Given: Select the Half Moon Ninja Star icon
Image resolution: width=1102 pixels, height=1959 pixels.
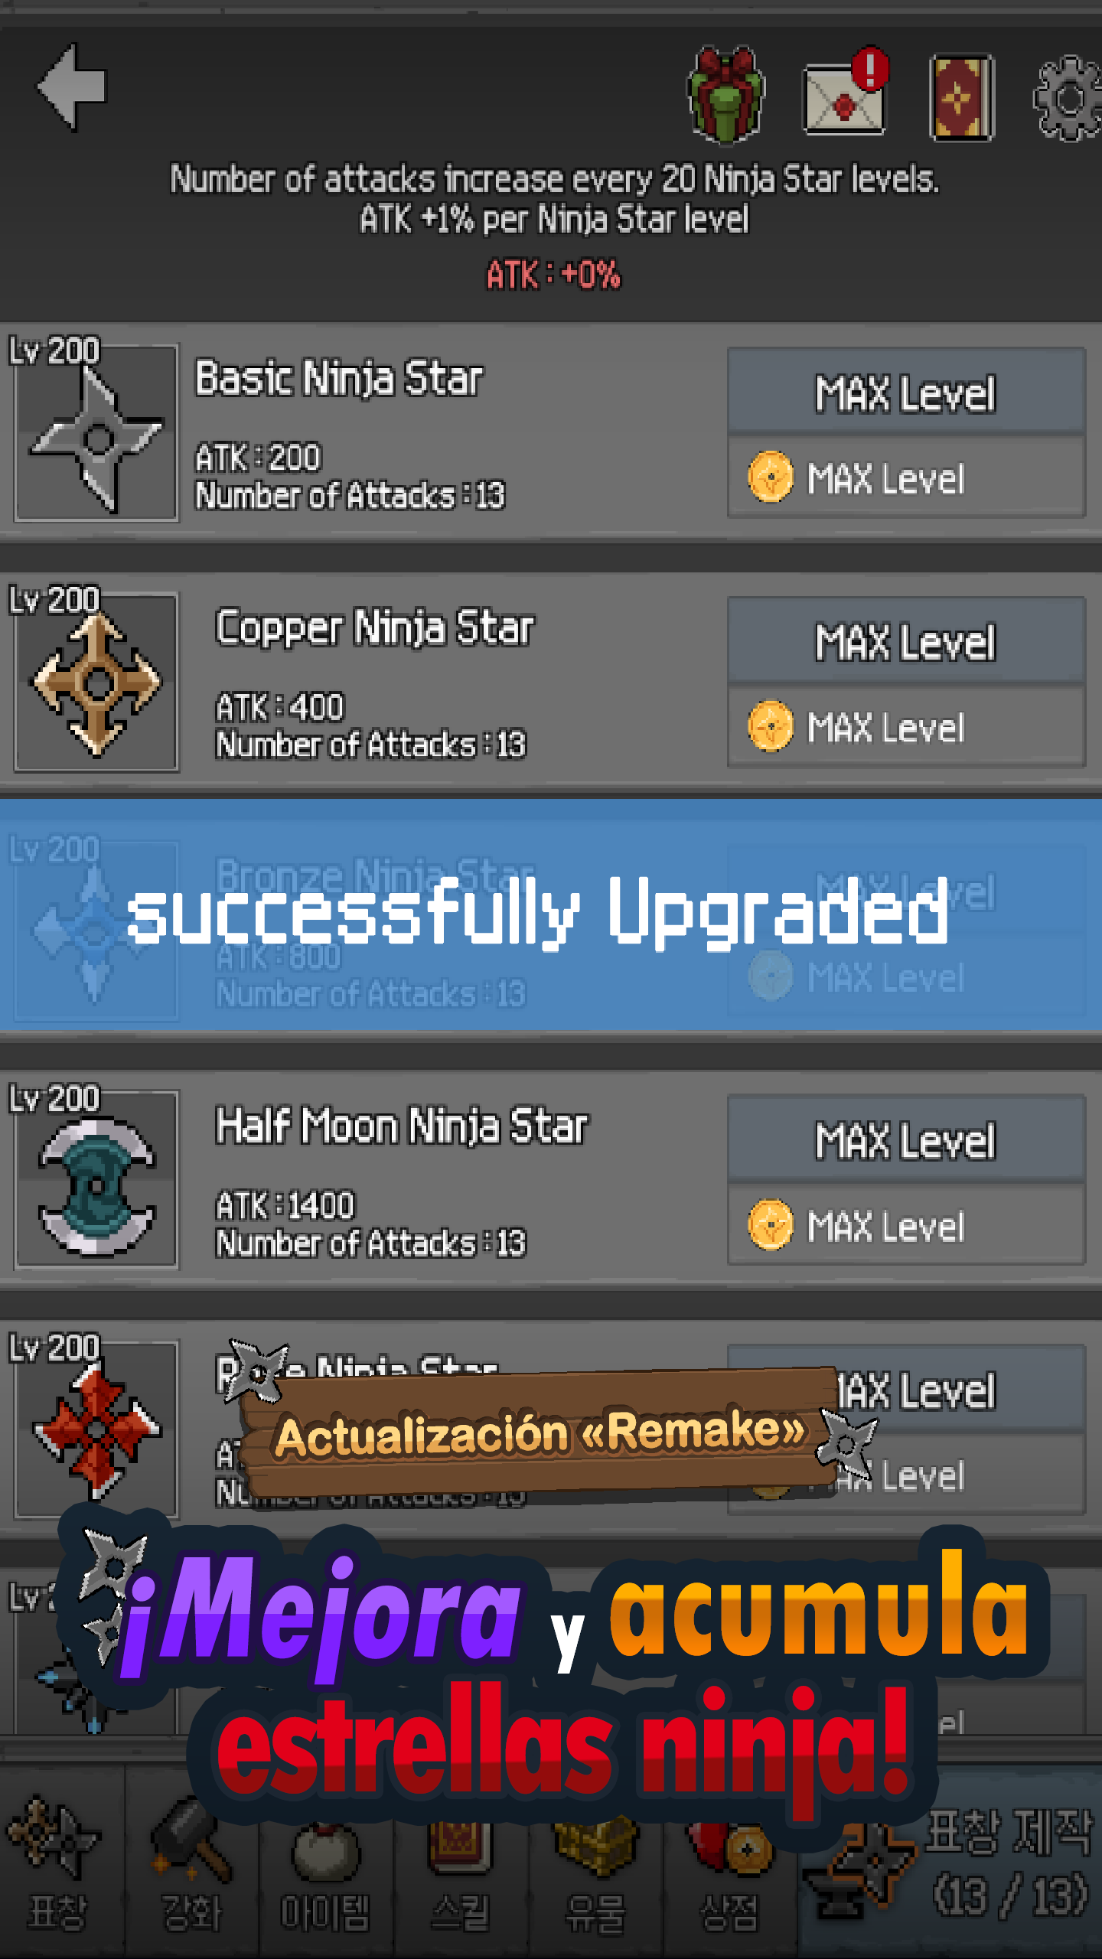Looking at the screenshot, I should [96, 1180].
